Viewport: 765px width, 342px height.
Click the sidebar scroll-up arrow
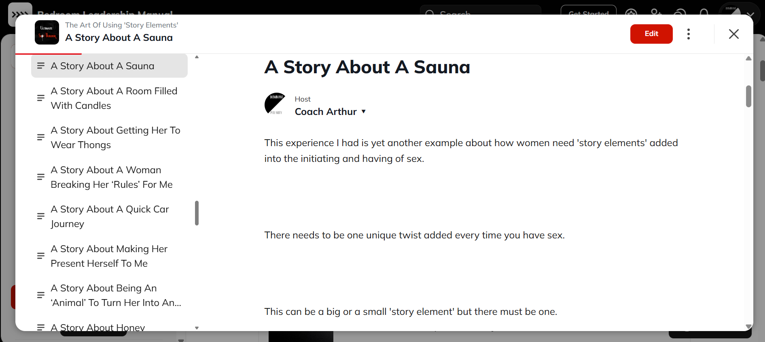[x=197, y=57]
